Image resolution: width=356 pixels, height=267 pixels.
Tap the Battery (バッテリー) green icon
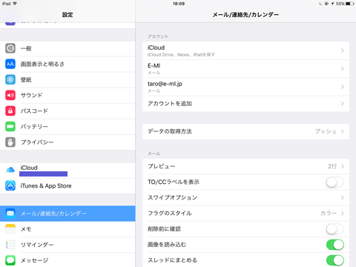point(10,127)
